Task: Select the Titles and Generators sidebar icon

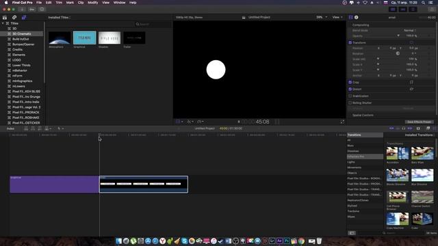Action: pyautogui.click(x=24, y=17)
